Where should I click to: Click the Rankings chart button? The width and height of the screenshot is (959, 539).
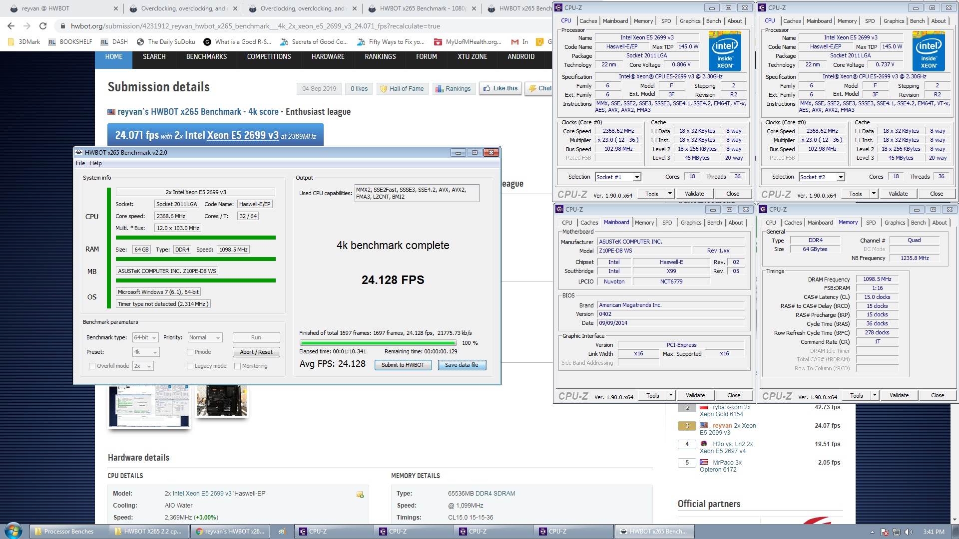[x=453, y=89]
